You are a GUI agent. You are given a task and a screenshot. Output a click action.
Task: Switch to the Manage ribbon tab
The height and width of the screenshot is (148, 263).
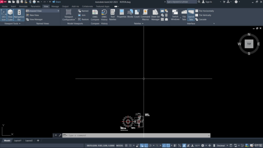pos(55,7)
